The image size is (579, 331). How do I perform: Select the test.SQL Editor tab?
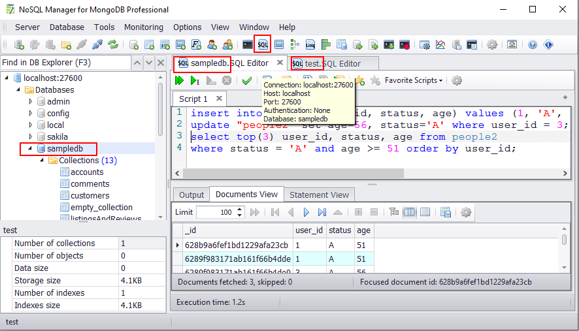[332, 63]
